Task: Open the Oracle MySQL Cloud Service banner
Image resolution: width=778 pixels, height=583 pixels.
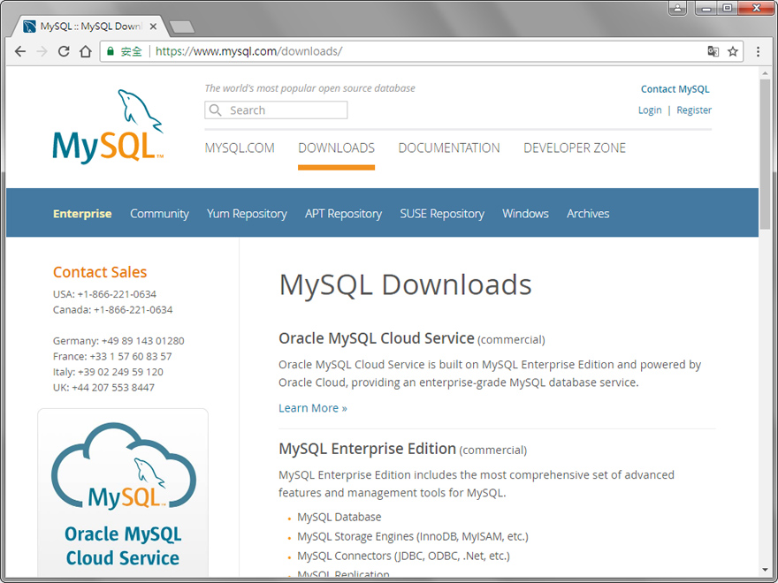Action: [123, 493]
